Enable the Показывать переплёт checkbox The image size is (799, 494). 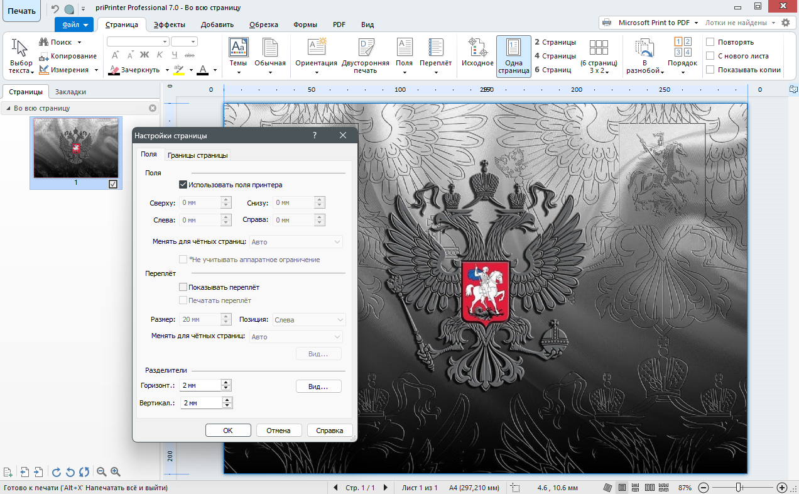pyautogui.click(x=183, y=287)
